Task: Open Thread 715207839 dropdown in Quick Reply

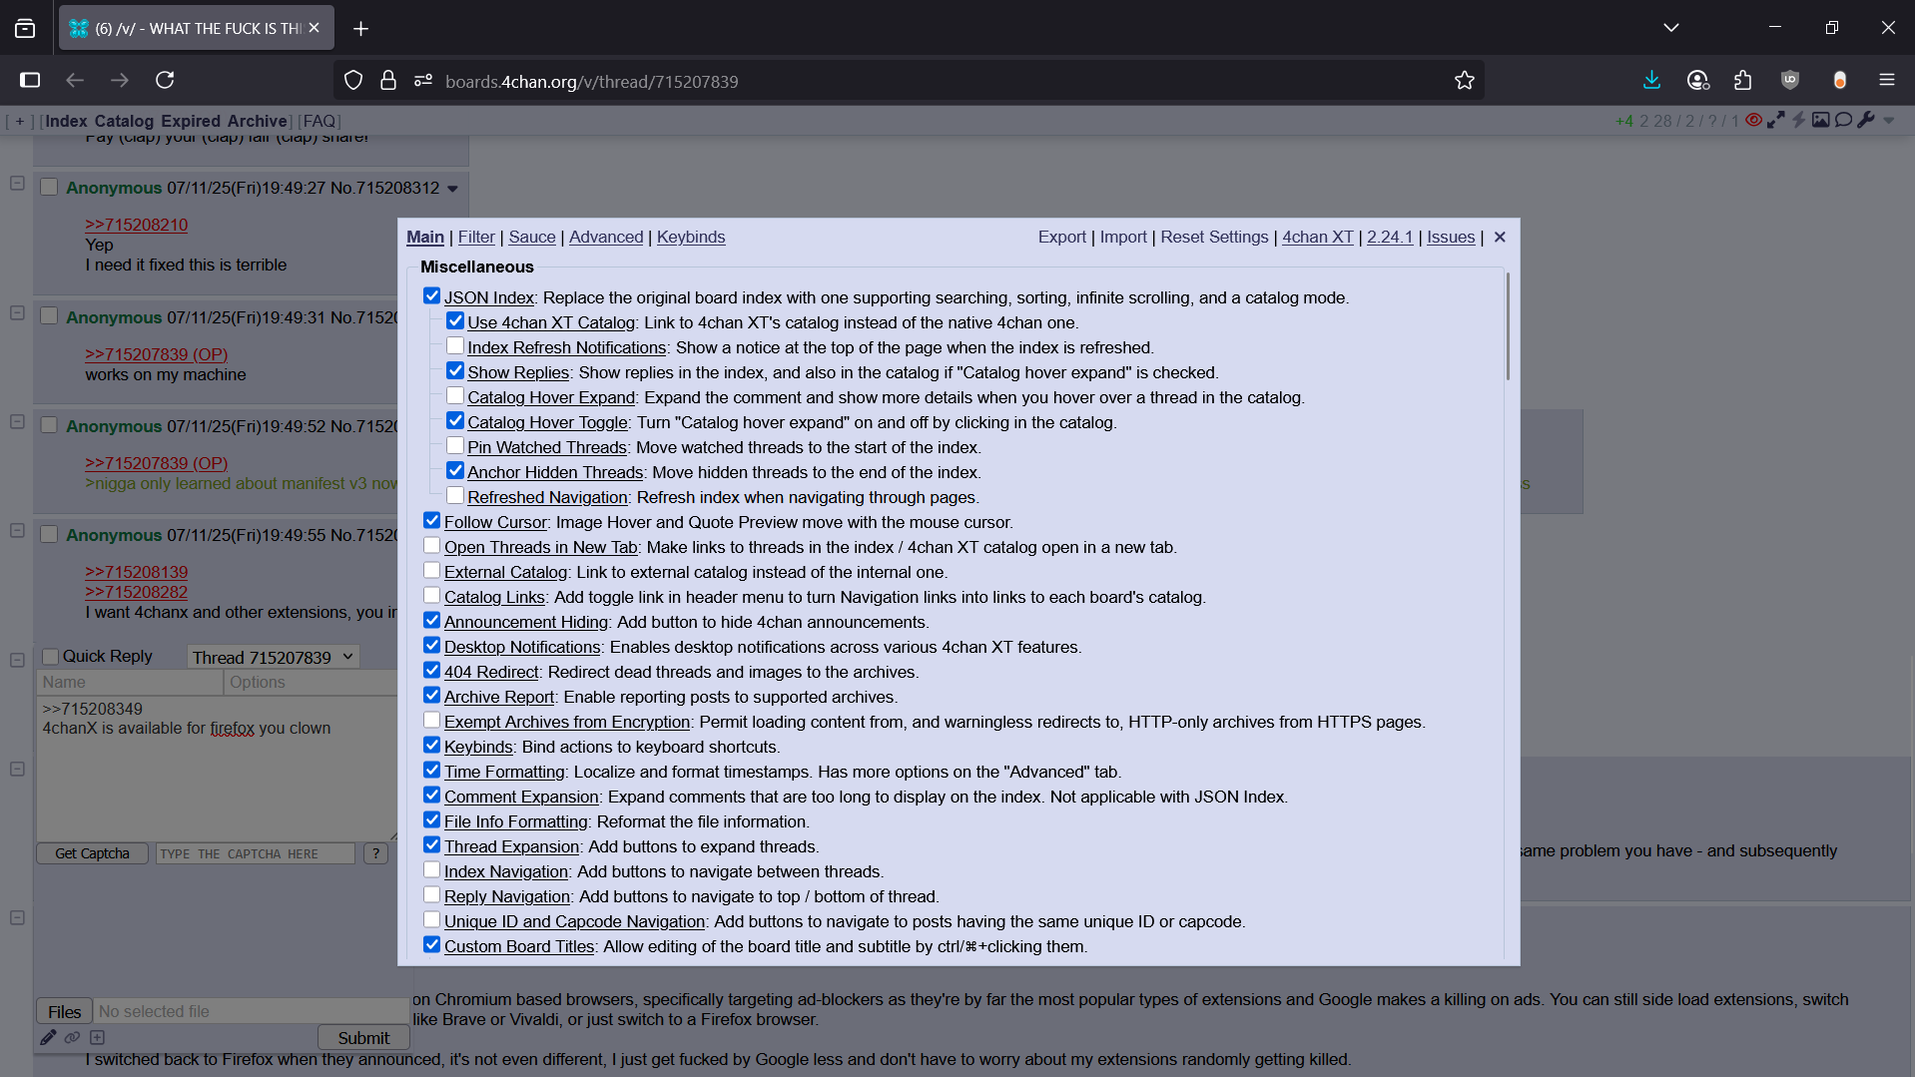Action: click(273, 657)
